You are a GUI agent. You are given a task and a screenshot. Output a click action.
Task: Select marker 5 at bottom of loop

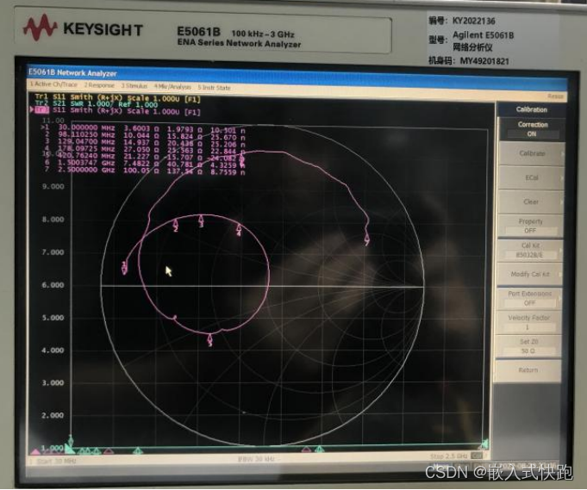(210, 340)
